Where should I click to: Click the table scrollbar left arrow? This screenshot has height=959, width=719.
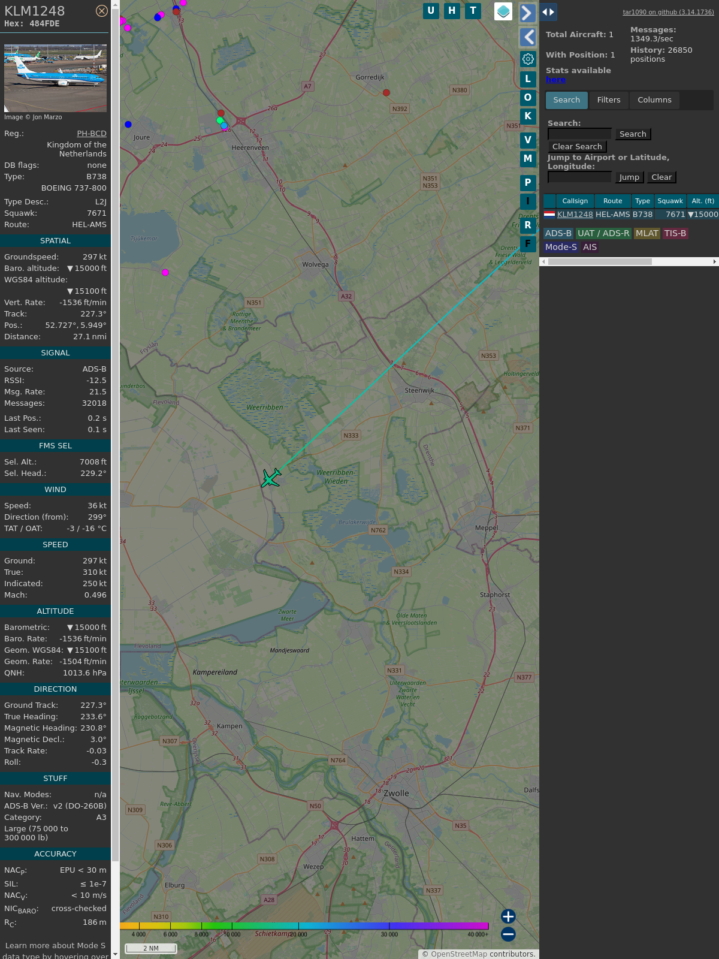coord(543,262)
